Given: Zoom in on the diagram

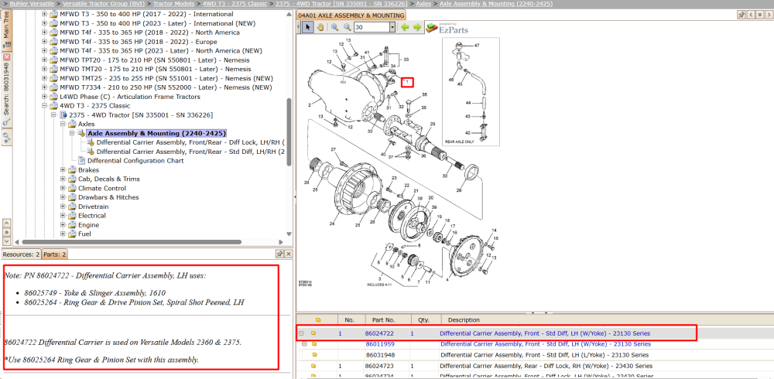Looking at the screenshot, I should pos(335,27).
